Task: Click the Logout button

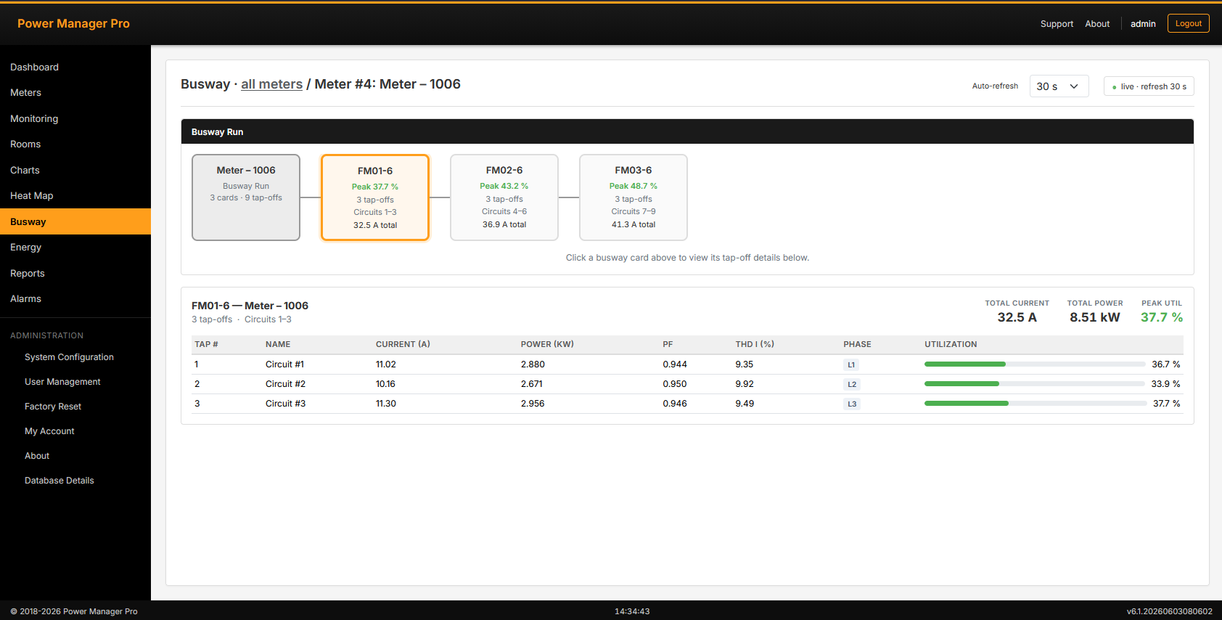Action: point(1189,23)
